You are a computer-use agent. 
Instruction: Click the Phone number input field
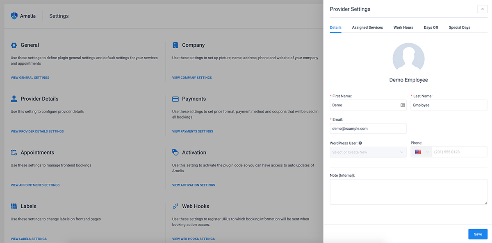point(459,152)
